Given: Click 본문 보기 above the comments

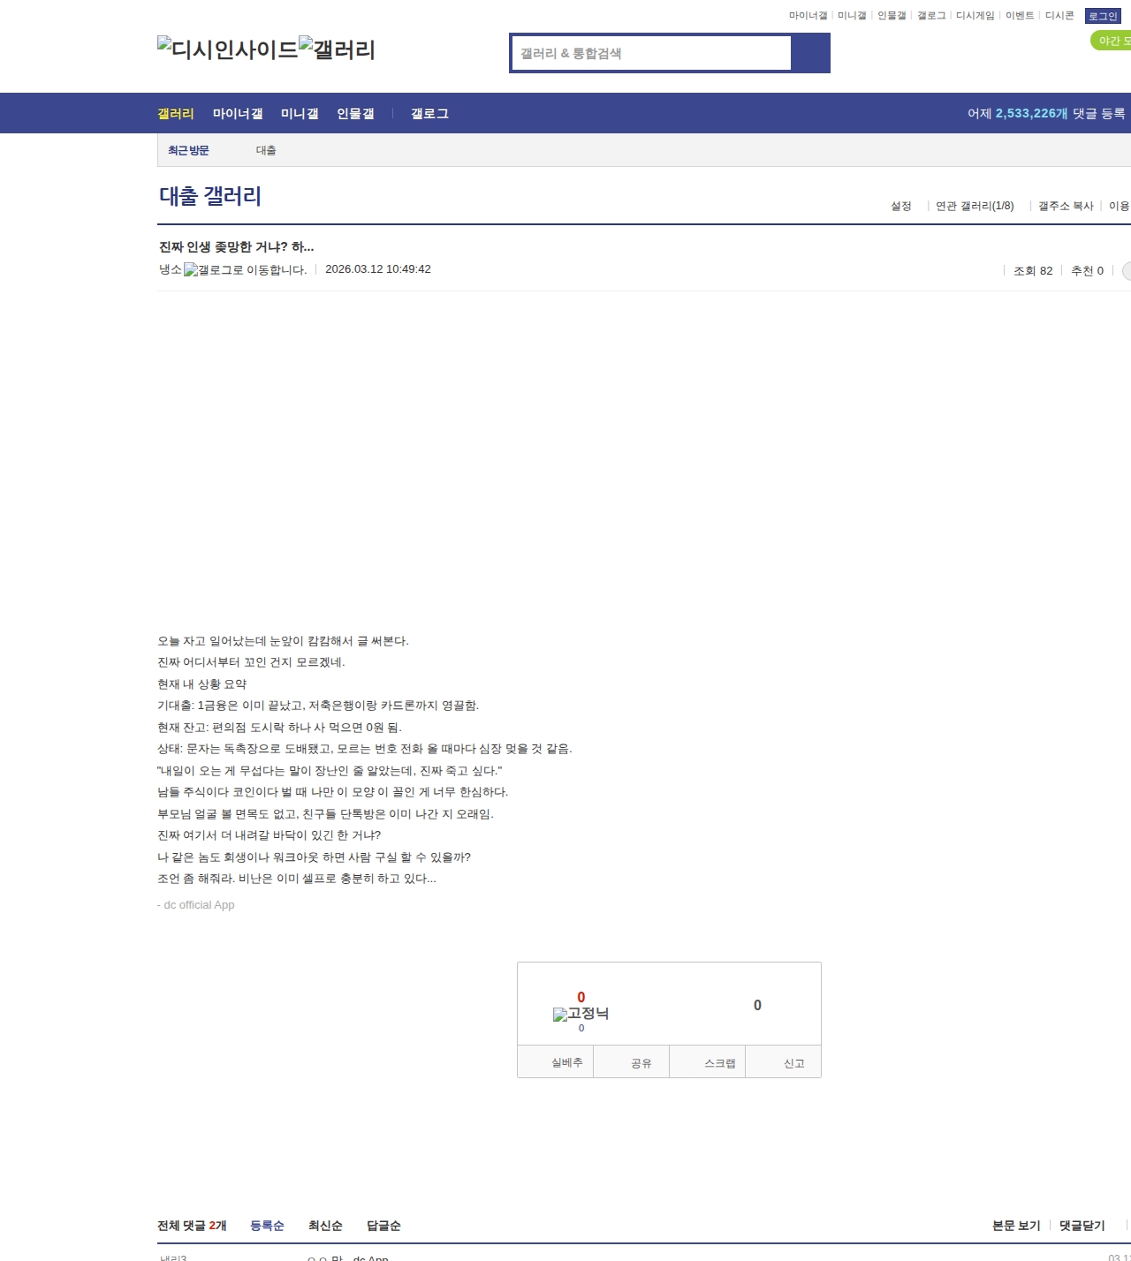Looking at the screenshot, I should click(1016, 1226).
